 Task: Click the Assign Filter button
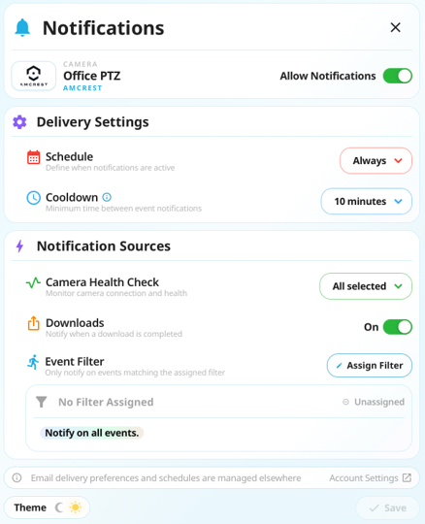(x=370, y=365)
